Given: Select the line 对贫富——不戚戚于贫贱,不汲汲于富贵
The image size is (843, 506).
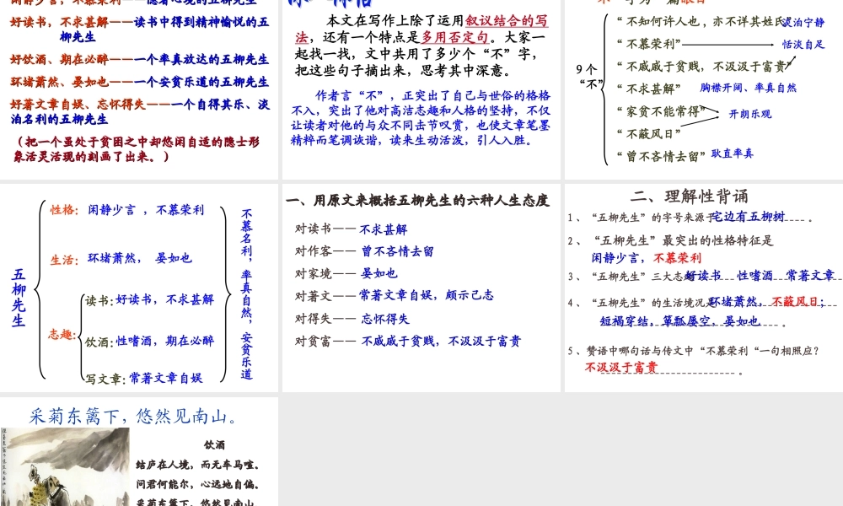Looking at the screenshot, I should pyautogui.click(x=407, y=341).
